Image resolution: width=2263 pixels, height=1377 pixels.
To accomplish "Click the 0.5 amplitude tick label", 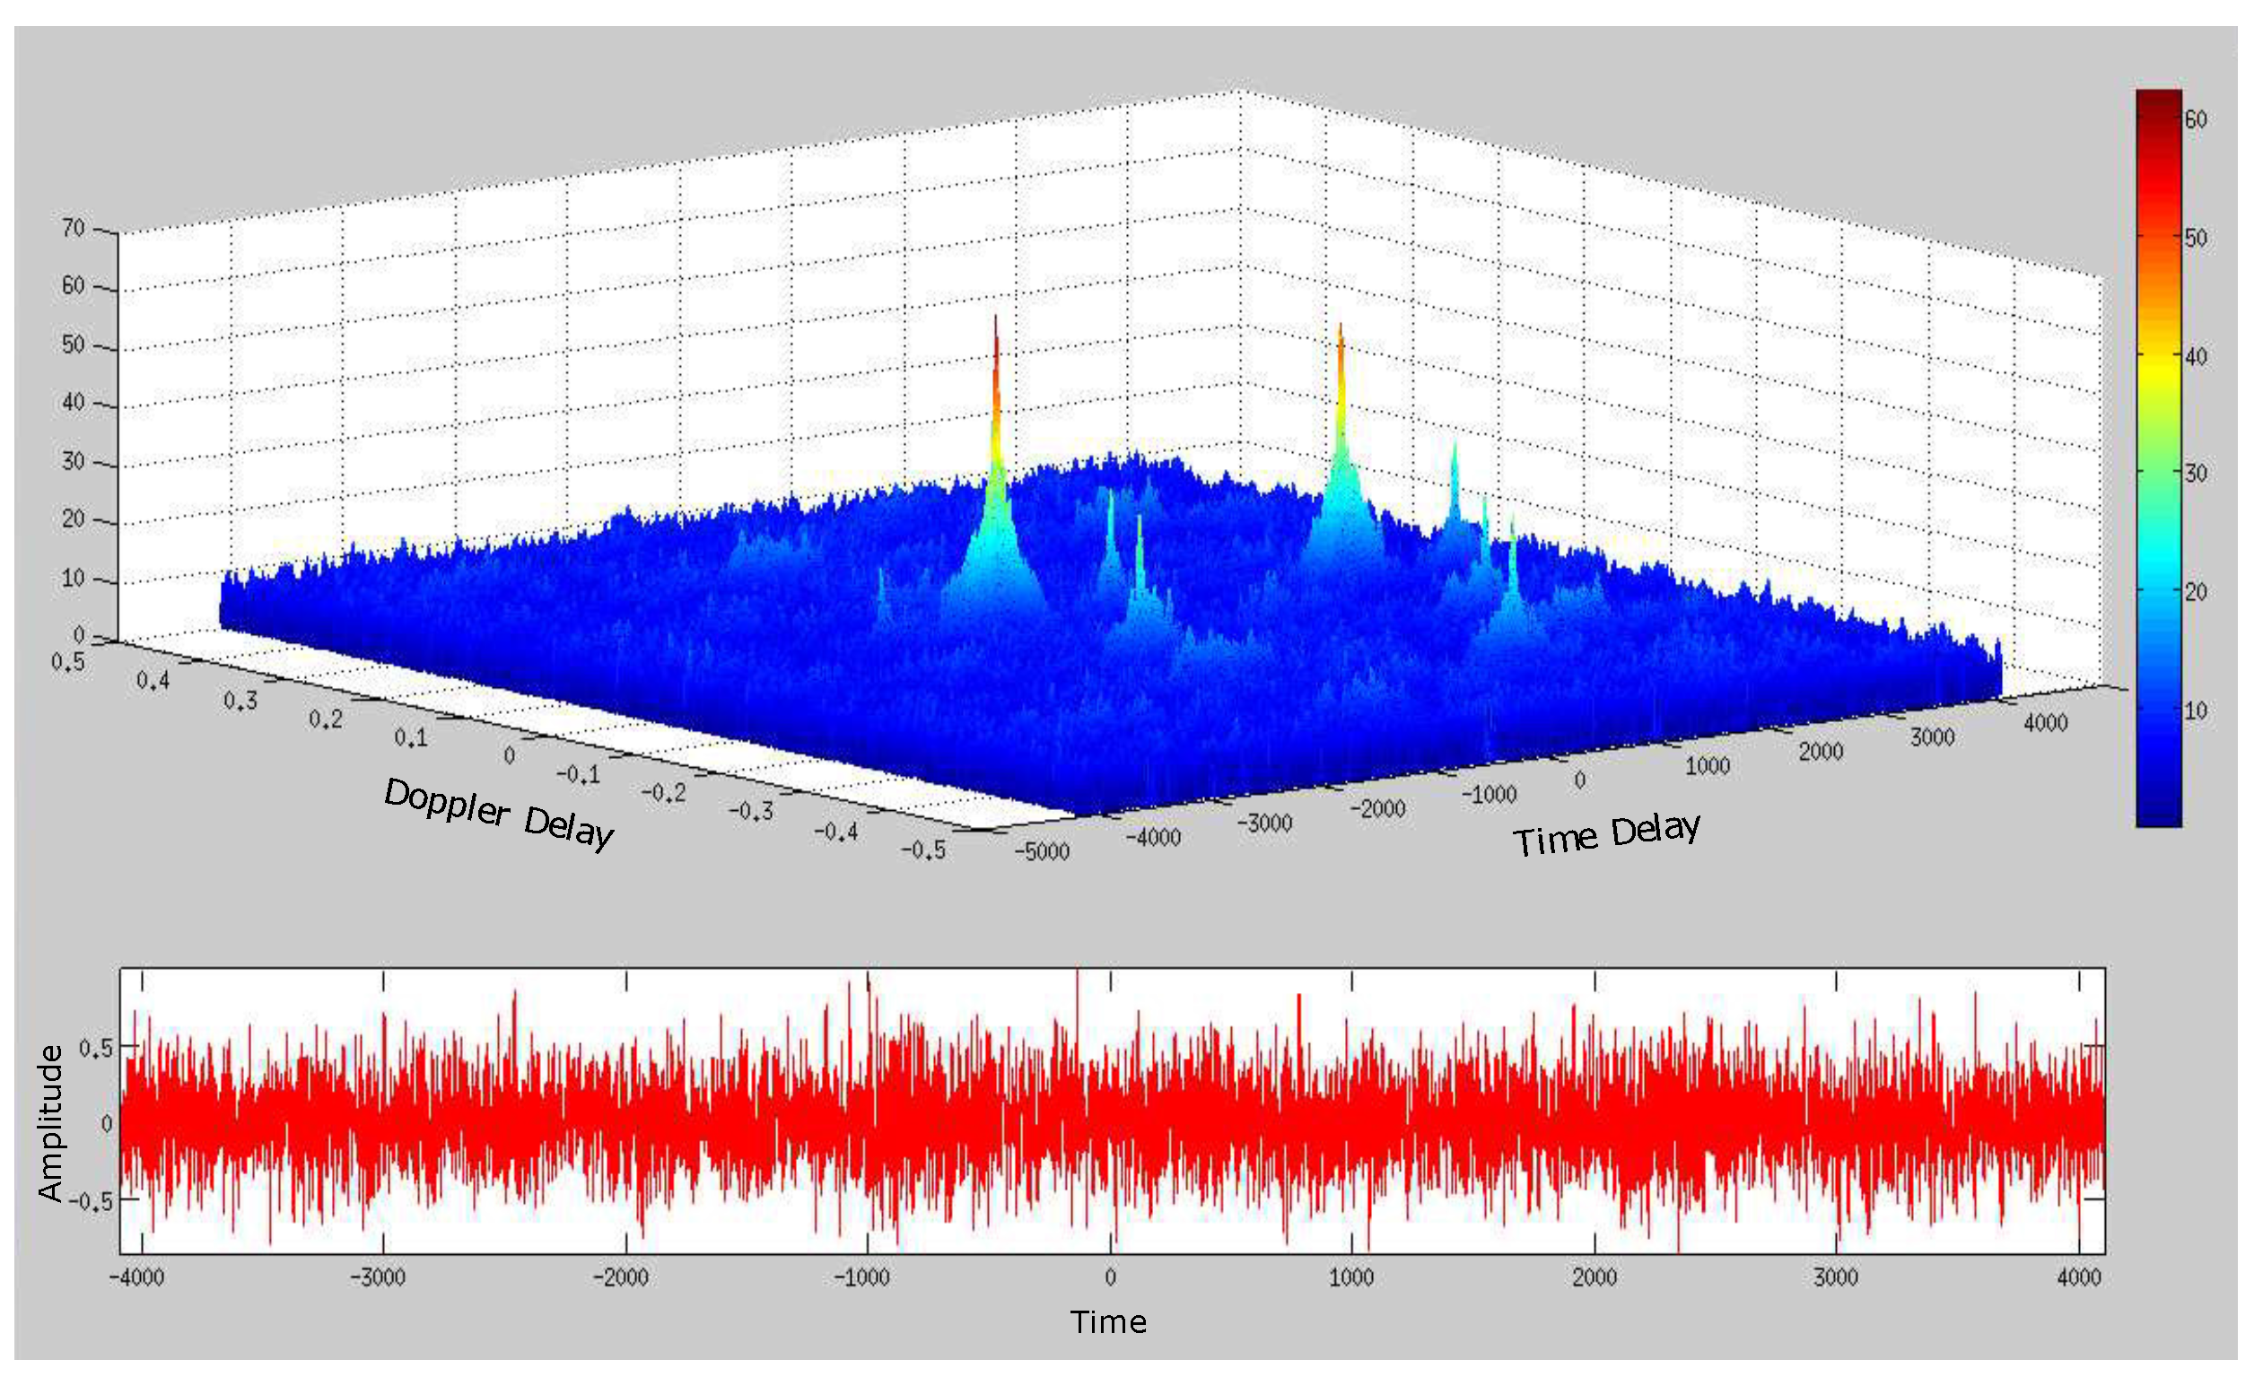I will click(95, 1049).
